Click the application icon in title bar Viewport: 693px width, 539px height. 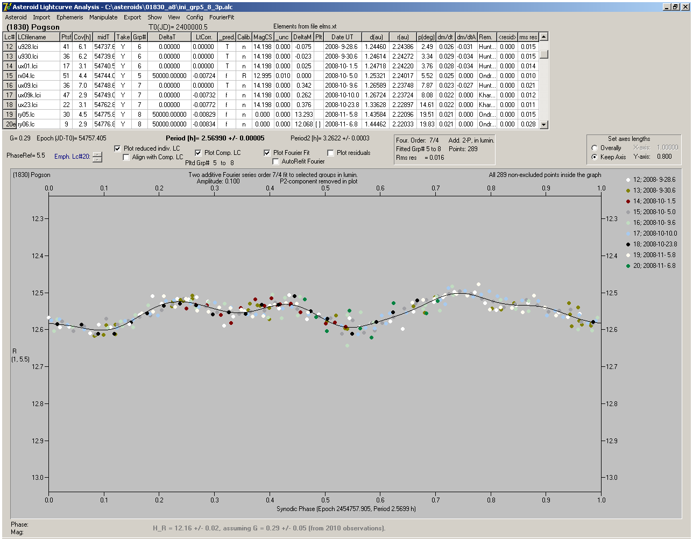(x=6, y=6)
